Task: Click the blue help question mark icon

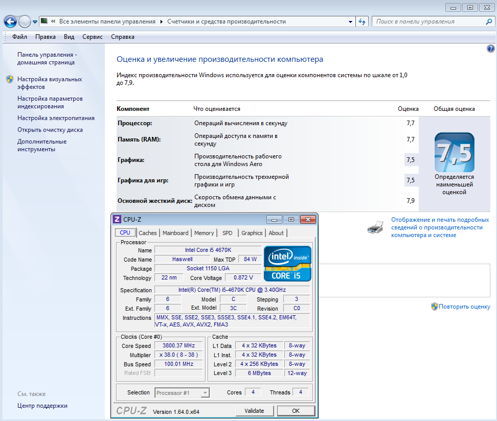Action: click(490, 49)
